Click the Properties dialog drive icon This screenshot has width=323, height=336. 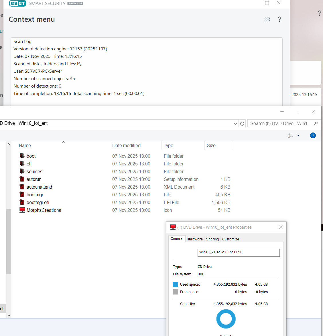(173, 227)
